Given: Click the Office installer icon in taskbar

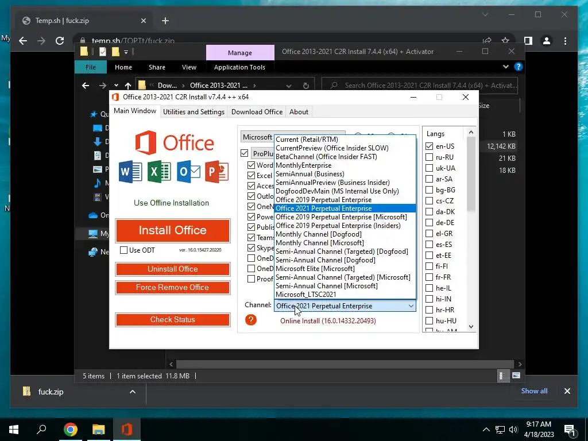Looking at the screenshot, I should (x=127, y=430).
